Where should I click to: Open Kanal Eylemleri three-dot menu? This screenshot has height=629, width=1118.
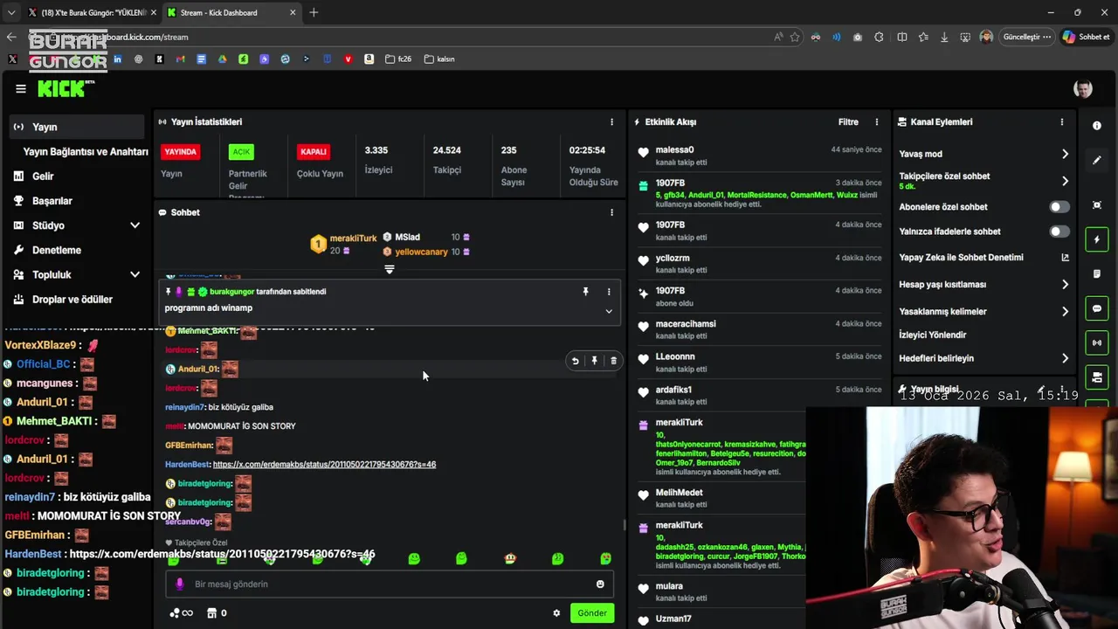click(1062, 122)
